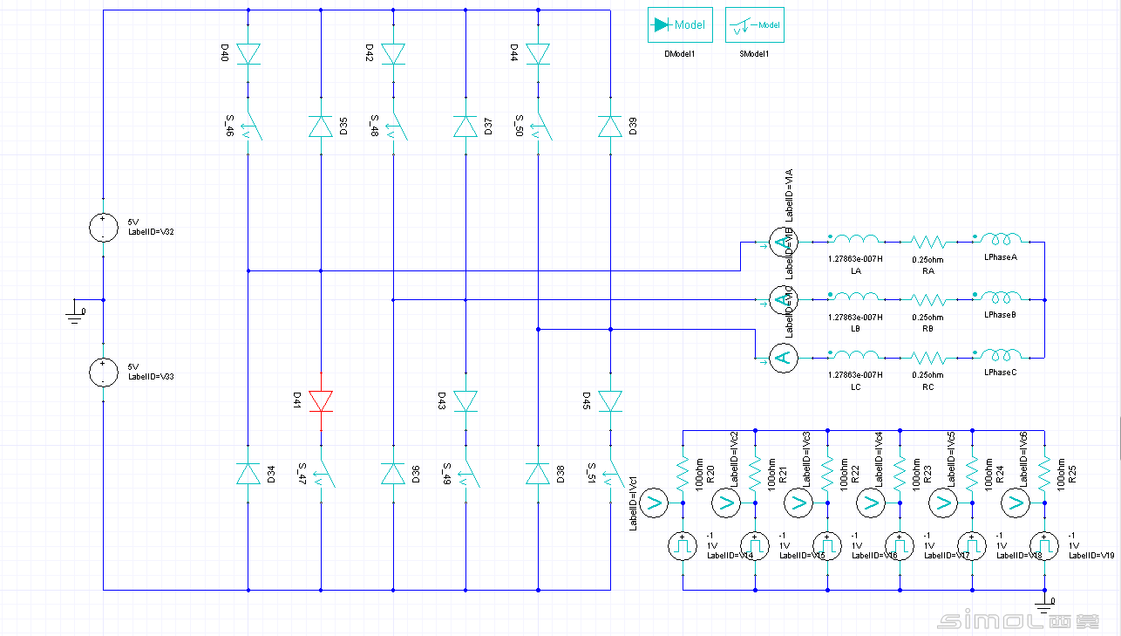Select pulse source V15

pos(755,545)
